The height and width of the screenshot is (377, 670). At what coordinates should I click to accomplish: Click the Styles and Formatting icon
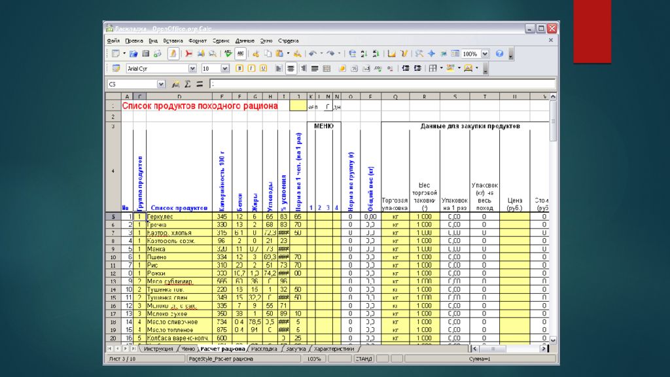point(116,68)
